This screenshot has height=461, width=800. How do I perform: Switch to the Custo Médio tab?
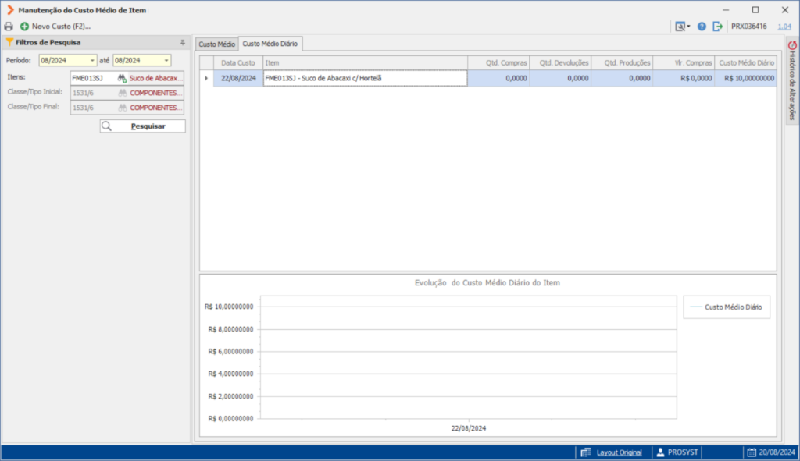(217, 44)
